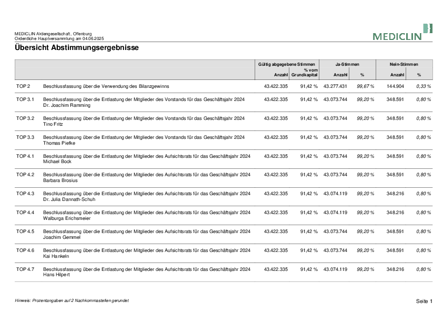Image resolution: width=443 pixels, height=313 pixels.
Task: Click the % vom Grundkapital subheader
Action: pyautogui.click(x=304, y=72)
